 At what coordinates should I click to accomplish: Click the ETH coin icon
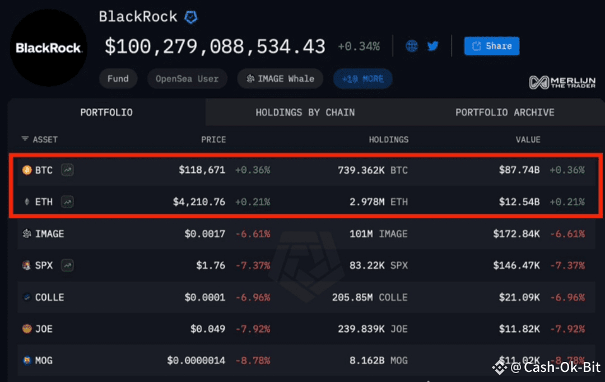[27, 201]
